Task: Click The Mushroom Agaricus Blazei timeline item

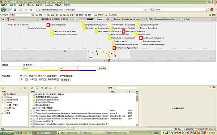Action: tap(127, 48)
